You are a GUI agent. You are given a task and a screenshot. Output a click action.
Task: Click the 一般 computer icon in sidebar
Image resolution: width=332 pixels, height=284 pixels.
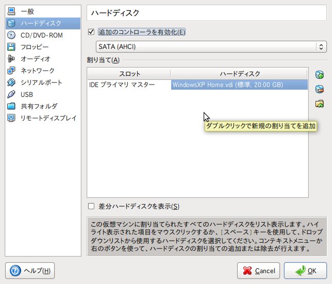[x=11, y=11]
